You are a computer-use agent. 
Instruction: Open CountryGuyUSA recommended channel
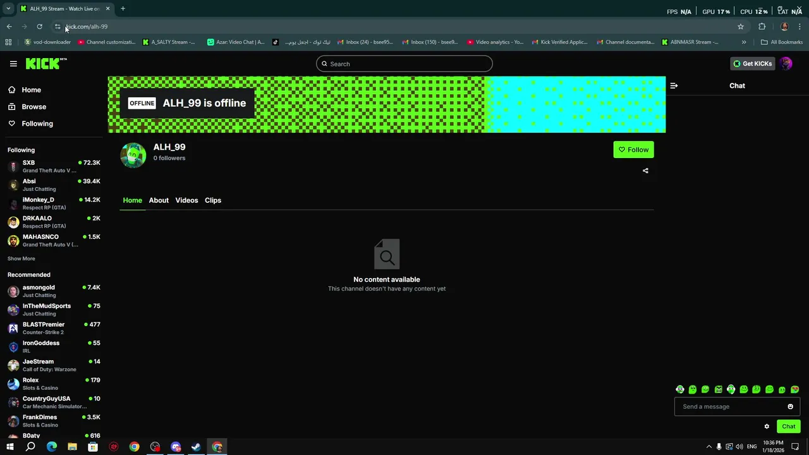click(x=54, y=402)
